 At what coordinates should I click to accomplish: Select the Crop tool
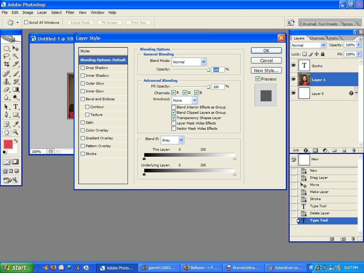[6, 64]
